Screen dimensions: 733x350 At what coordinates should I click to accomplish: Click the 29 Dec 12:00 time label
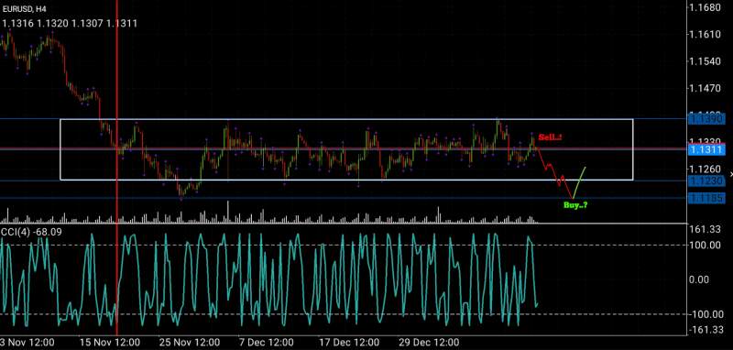[x=429, y=343]
